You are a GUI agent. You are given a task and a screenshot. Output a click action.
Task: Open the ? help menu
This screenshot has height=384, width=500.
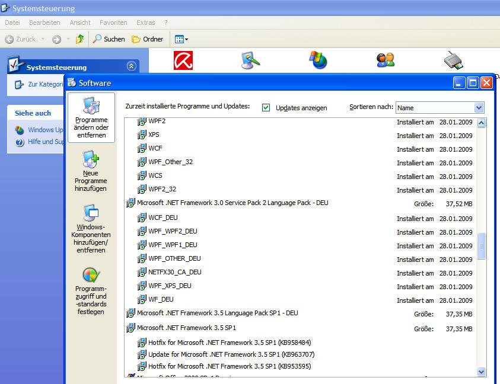166,23
